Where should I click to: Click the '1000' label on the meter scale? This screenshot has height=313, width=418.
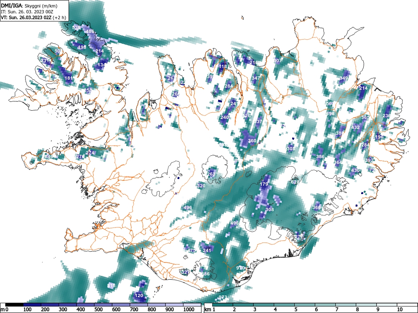(189, 310)
